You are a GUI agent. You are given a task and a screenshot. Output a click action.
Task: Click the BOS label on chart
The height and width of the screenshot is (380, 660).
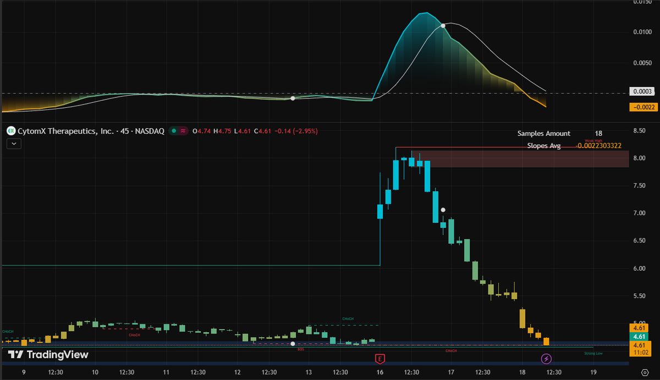pyautogui.click(x=301, y=349)
